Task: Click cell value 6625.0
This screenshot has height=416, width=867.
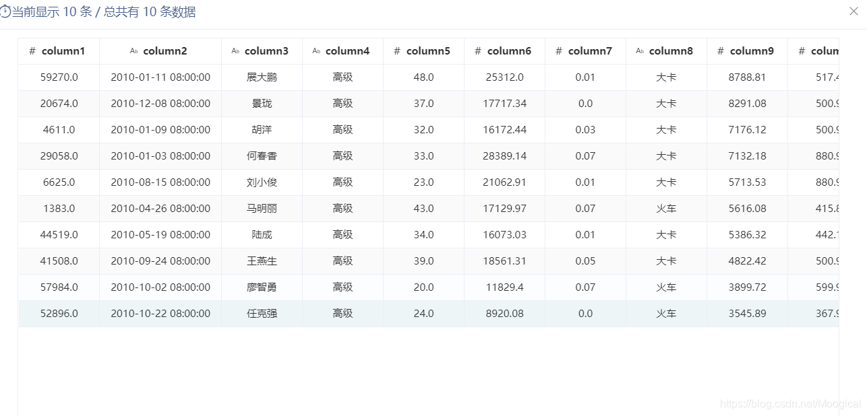Action: [x=59, y=182]
